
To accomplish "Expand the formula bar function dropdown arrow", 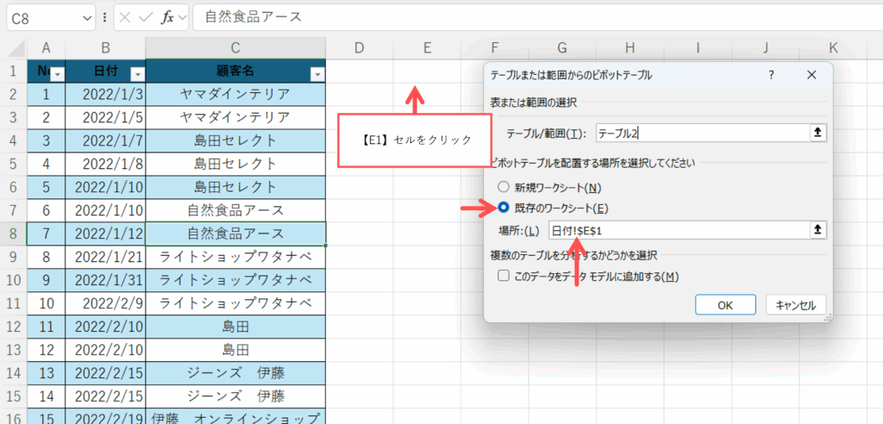I will pos(182,17).
